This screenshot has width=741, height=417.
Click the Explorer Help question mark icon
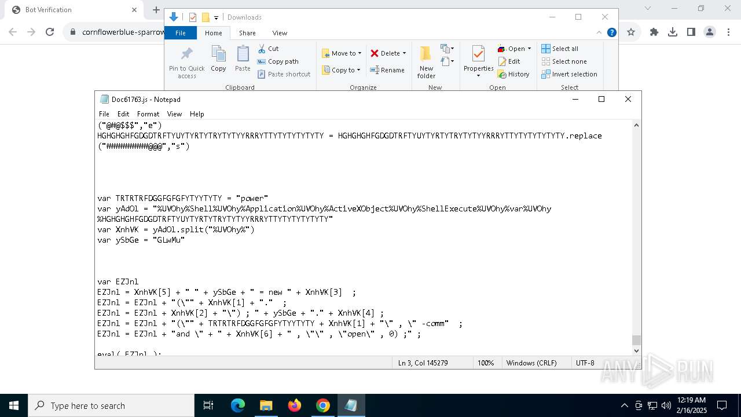611,32
